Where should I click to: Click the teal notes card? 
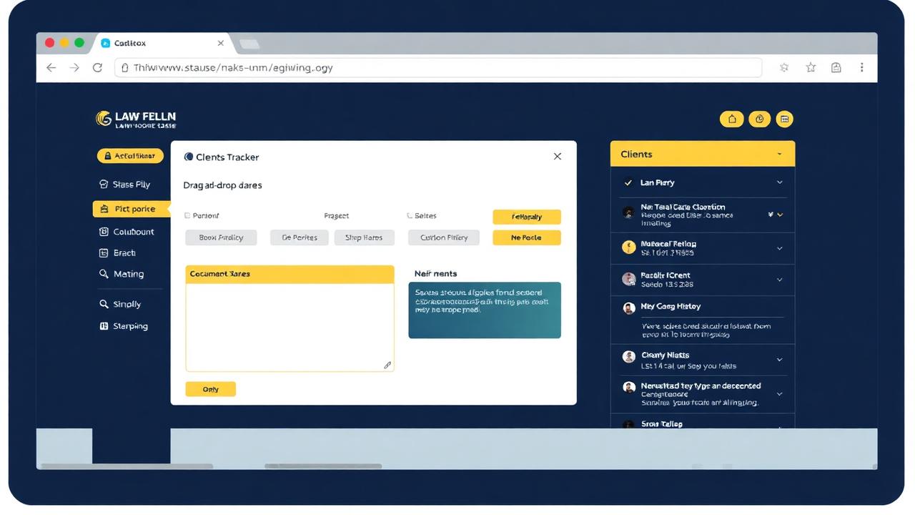tap(485, 310)
